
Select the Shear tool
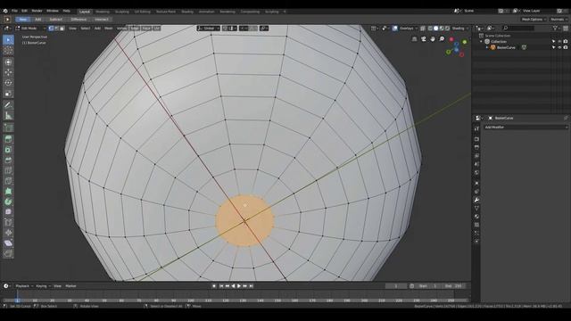point(8,243)
